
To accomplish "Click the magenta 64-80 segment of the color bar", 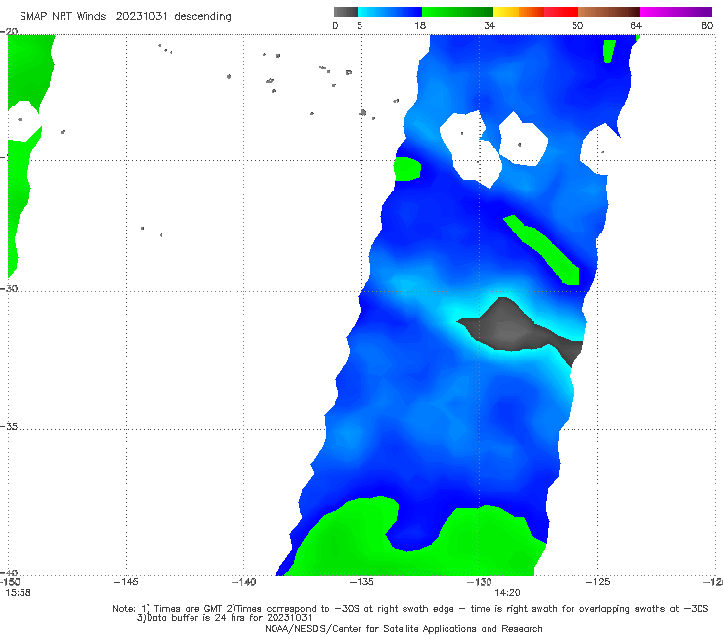I will pos(676,12).
